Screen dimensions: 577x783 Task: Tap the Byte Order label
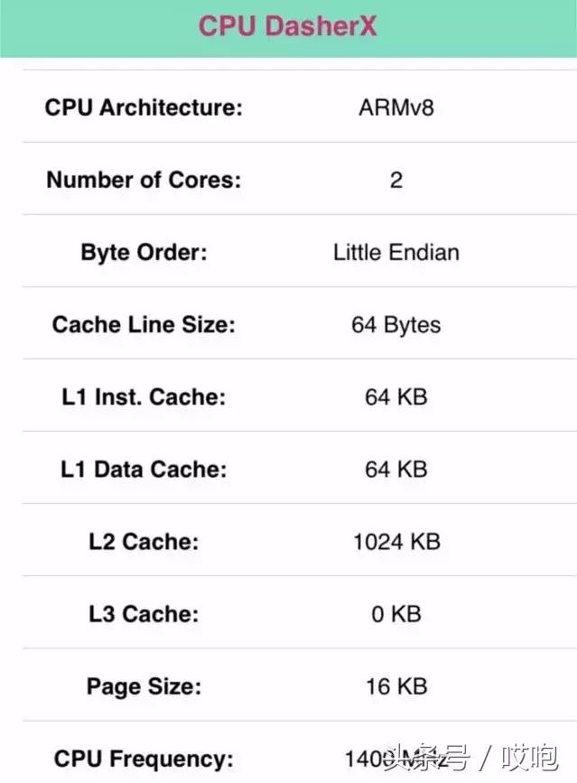point(144,252)
